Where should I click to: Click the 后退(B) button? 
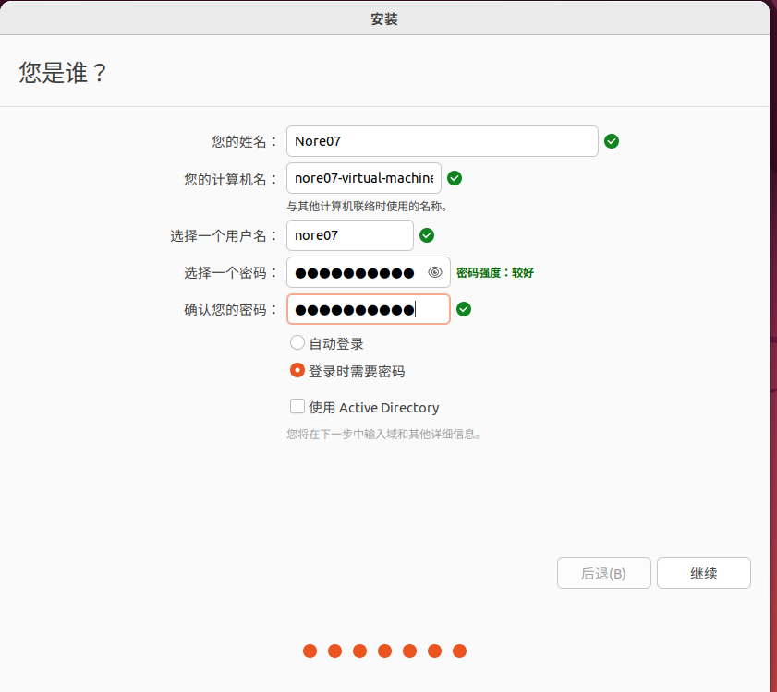[603, 573]
